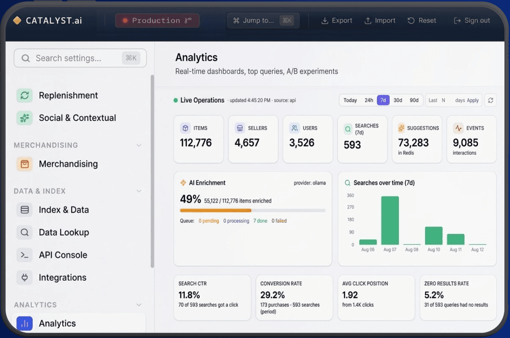
Task: Click the Aug 10 chart bar
Action: (434, 235)
